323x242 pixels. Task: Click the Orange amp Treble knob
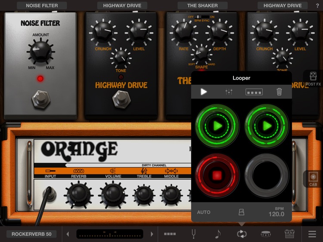pos(144,195)
